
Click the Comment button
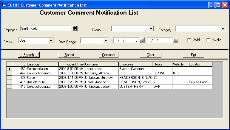point(109,55)
